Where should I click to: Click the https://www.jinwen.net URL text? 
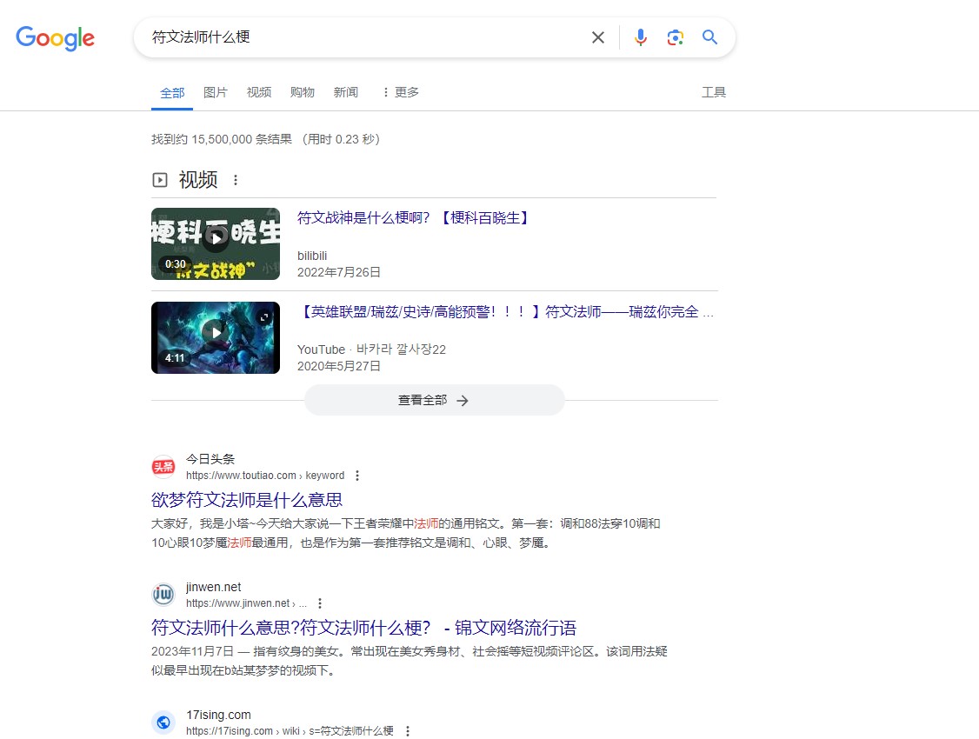coord(246,603)
